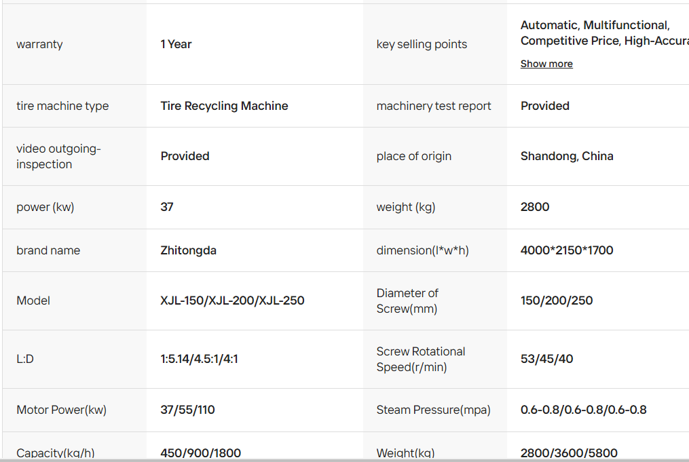This screenshot has width=689, height=462.
Task: Click the Shandong, China origin value
Action: point(567,156)
